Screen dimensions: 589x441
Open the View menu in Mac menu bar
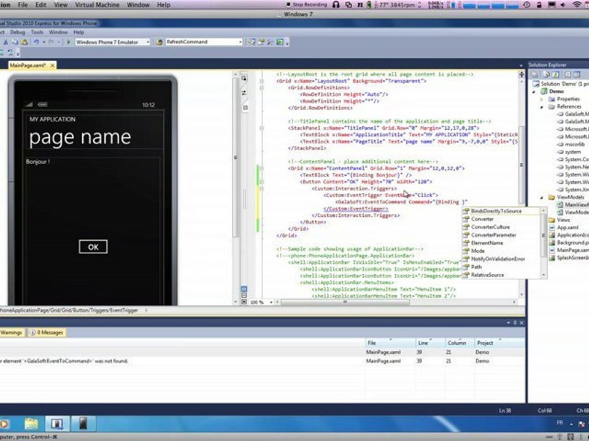click(x=61, y=5)
